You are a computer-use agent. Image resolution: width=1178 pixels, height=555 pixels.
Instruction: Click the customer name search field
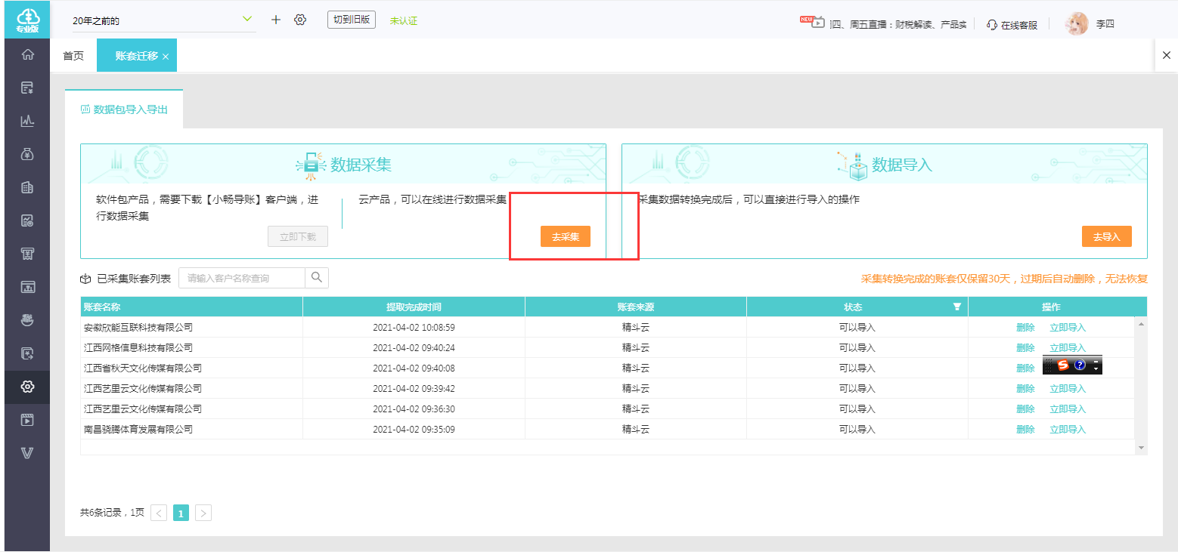(x=242, y=278)
